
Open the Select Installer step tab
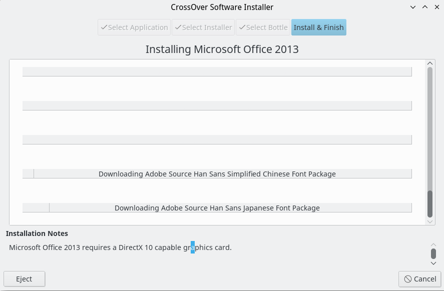203,27
